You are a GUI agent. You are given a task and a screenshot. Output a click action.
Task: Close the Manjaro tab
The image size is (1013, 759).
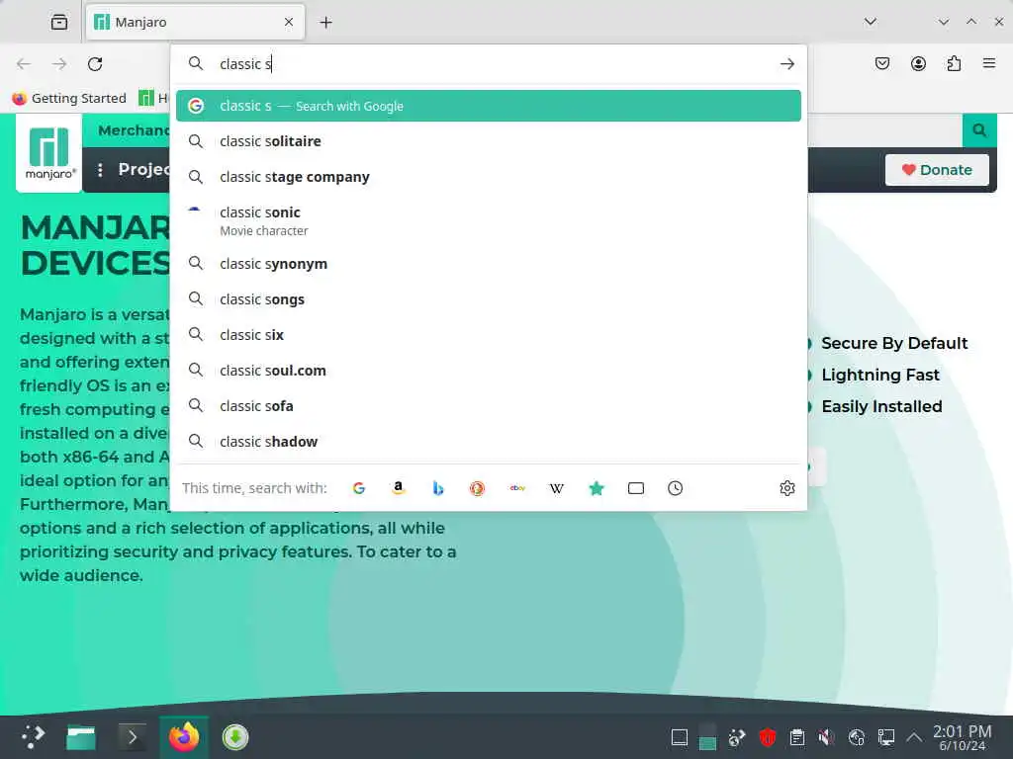point(289,22)
